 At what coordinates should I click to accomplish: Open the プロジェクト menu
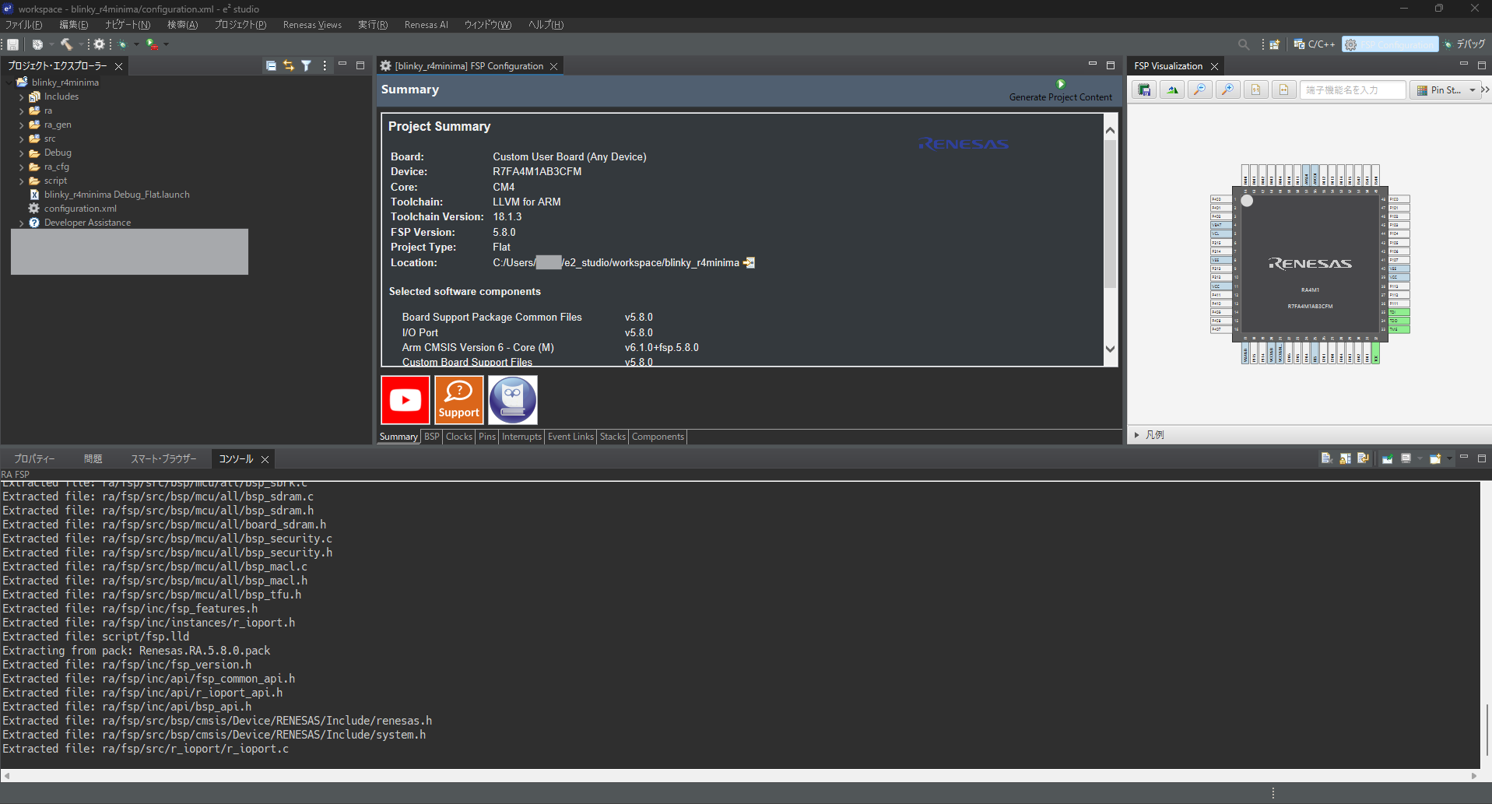(240, 25)
